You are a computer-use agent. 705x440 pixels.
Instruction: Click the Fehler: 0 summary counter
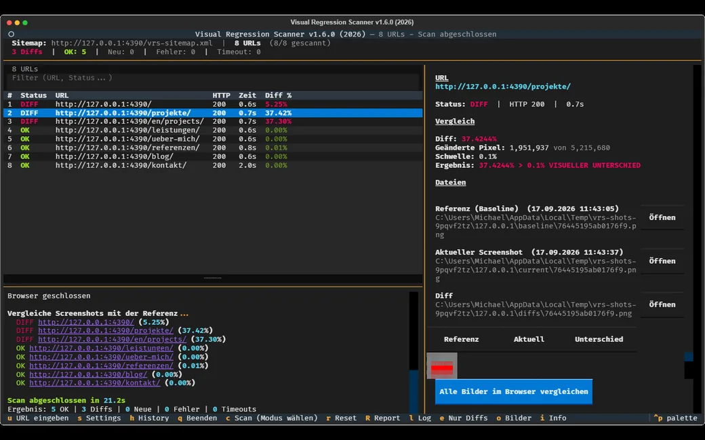click(x=176, y=51)
